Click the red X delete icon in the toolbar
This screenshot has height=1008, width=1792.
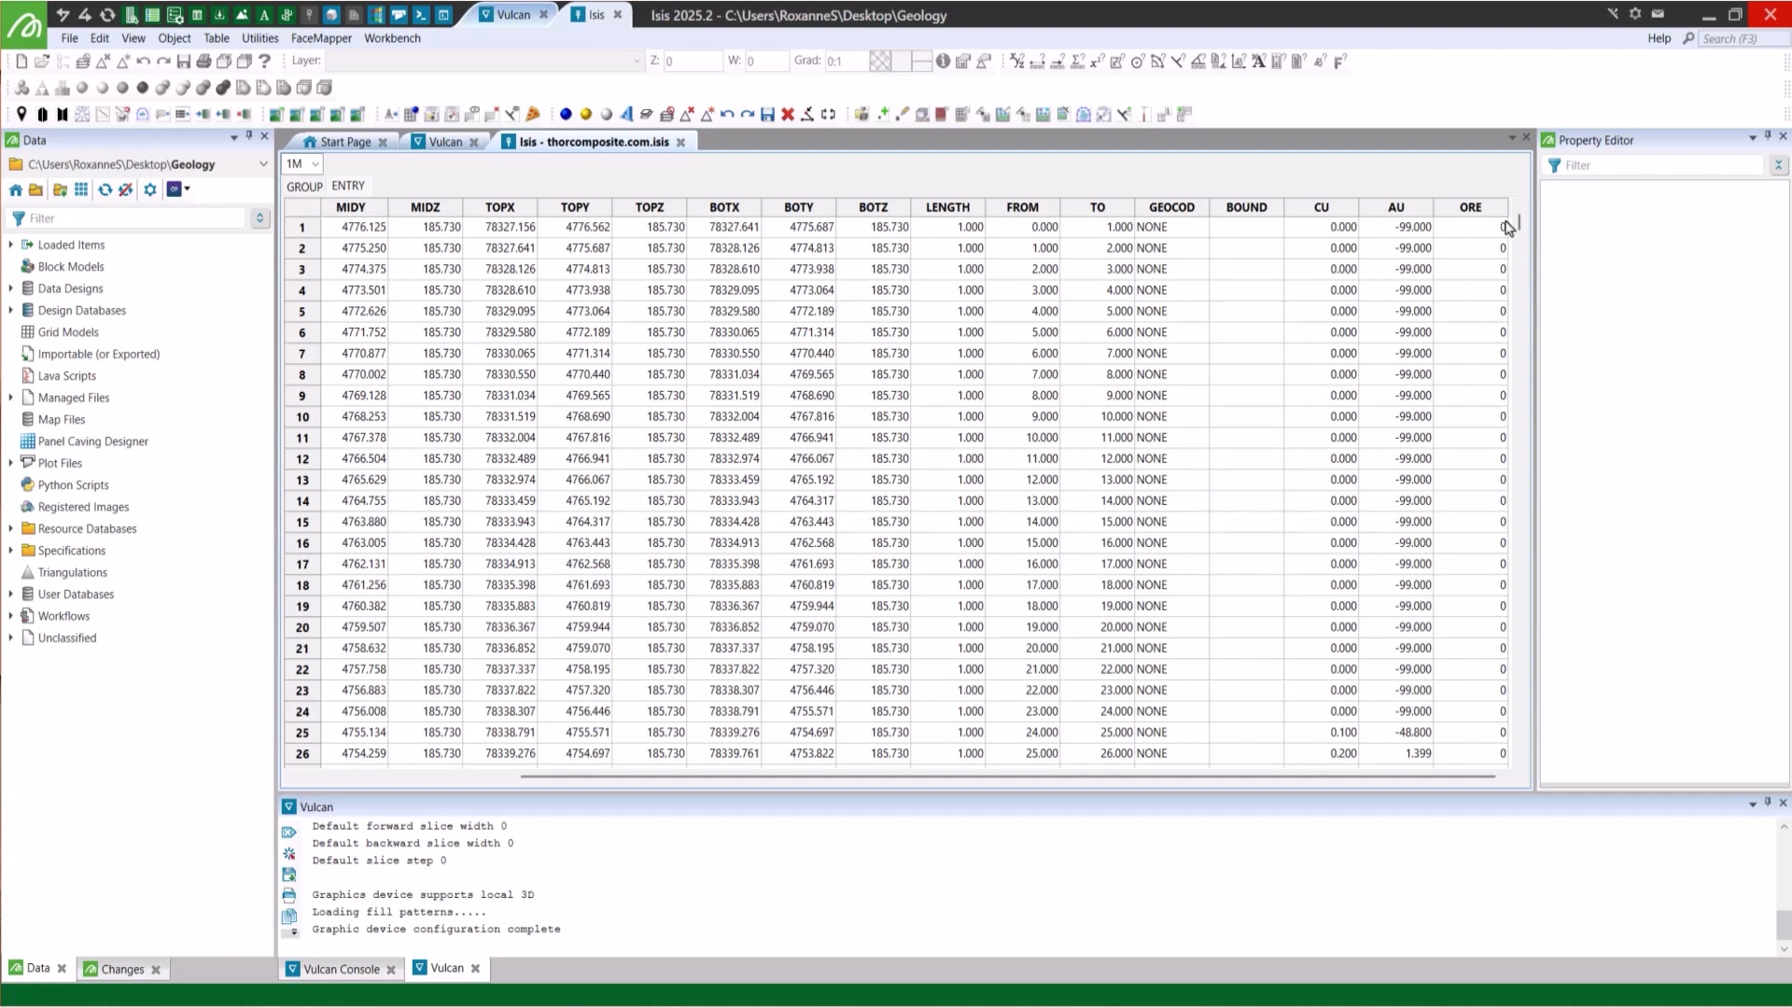(x=788, y=114)
